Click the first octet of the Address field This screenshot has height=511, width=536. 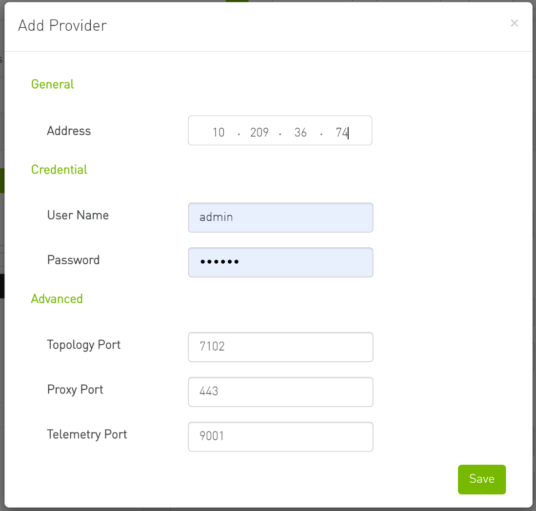tap(219, 132)
